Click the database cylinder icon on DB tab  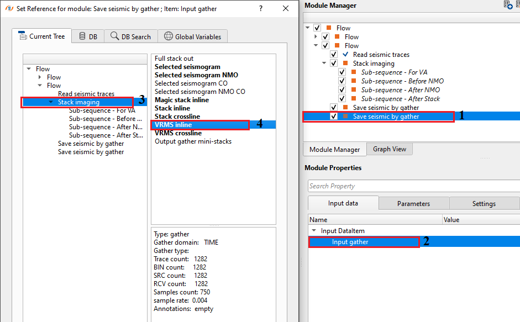[82, 36]
